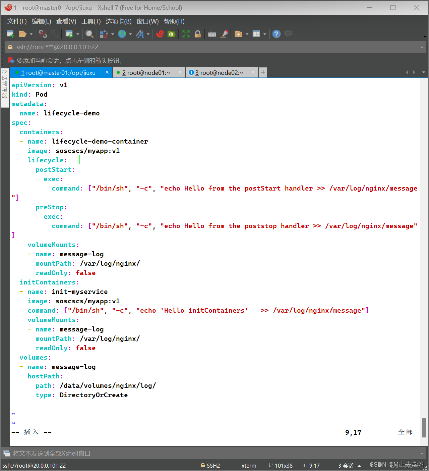Expand the session properties dropdown arrow
The height and width of the screenshot is (471, 429).
coord(78,34)
